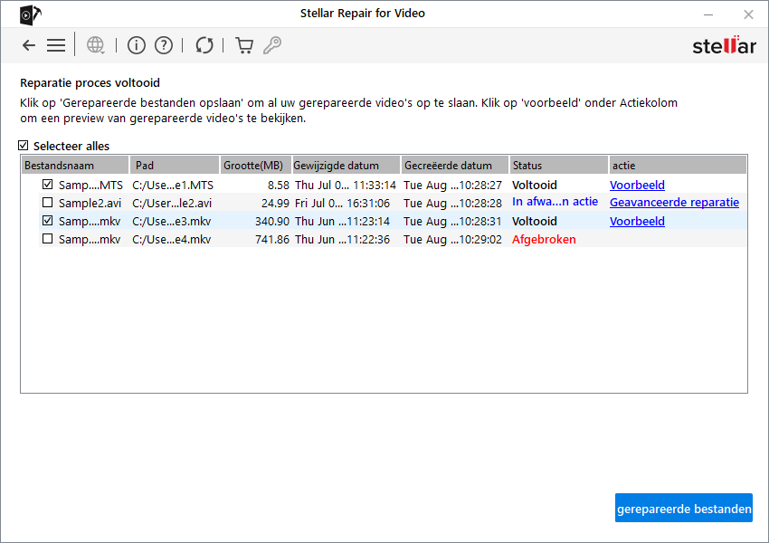Select the file name with path C:/Use...e3.mkv

pyautogui.click(x=90, y=221)
